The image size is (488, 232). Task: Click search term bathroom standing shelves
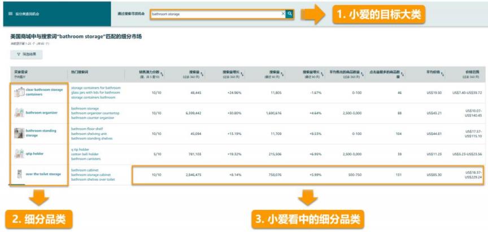tap(92, 138)
